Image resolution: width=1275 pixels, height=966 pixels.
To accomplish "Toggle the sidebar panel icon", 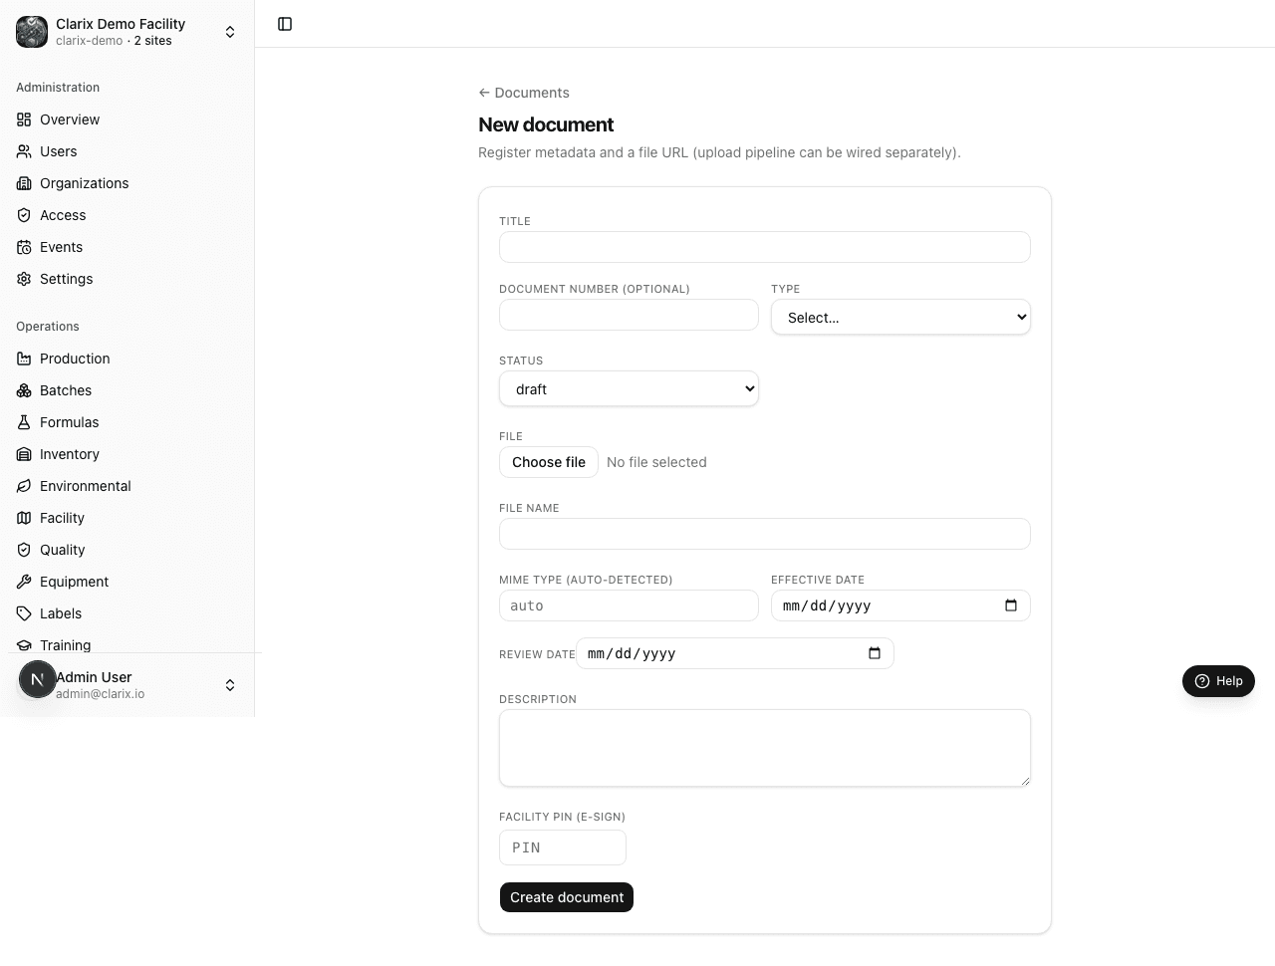I will point(285,24).
